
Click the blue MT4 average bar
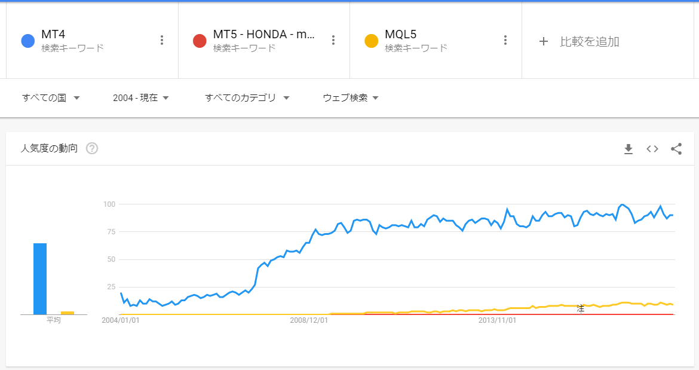pos(40,279)
